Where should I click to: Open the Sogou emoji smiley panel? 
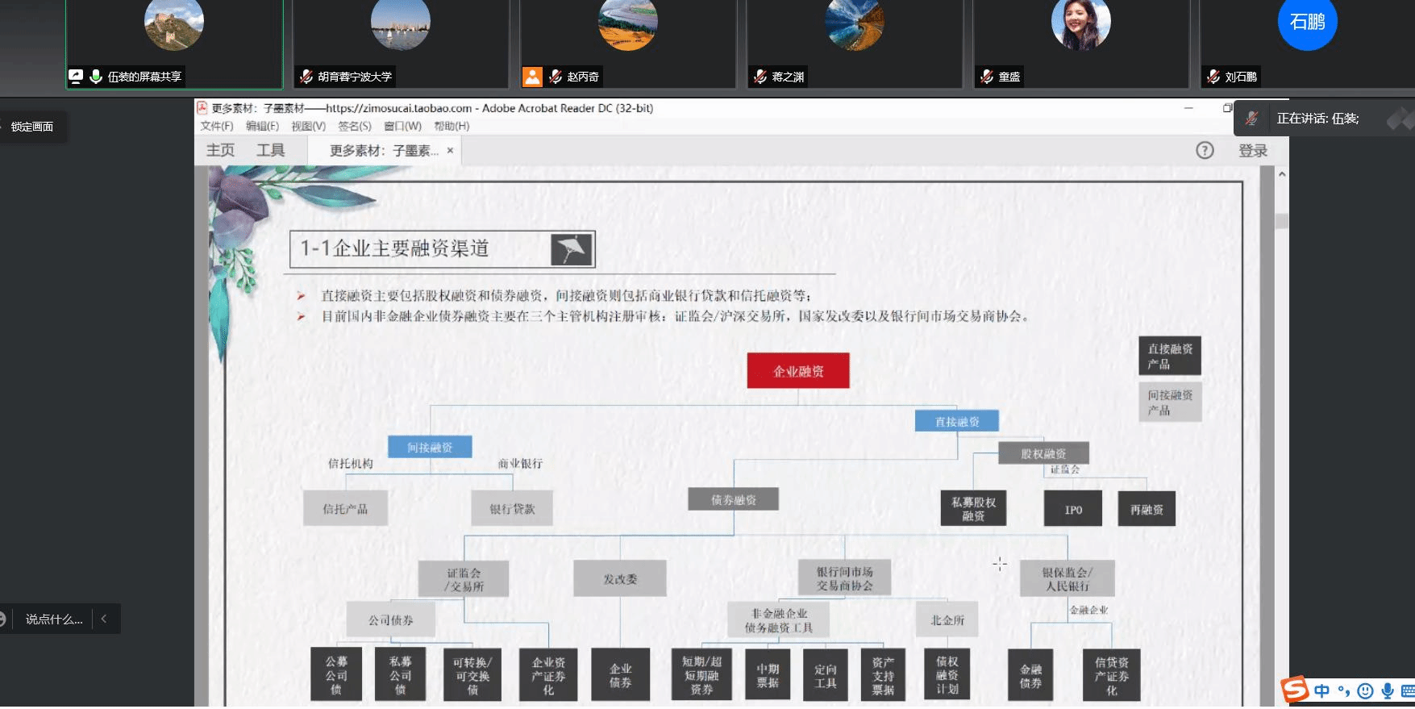pos(1365,691)
